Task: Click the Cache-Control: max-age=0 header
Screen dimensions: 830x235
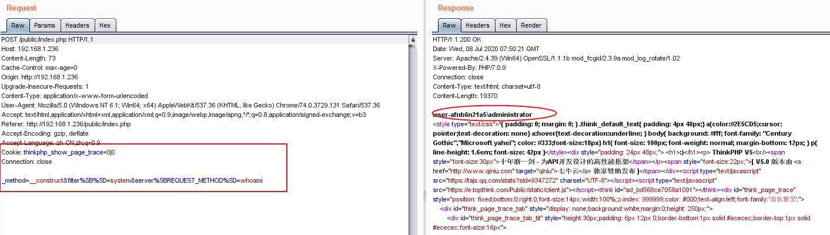Action: pyautogui.click(x=39, y=68)
